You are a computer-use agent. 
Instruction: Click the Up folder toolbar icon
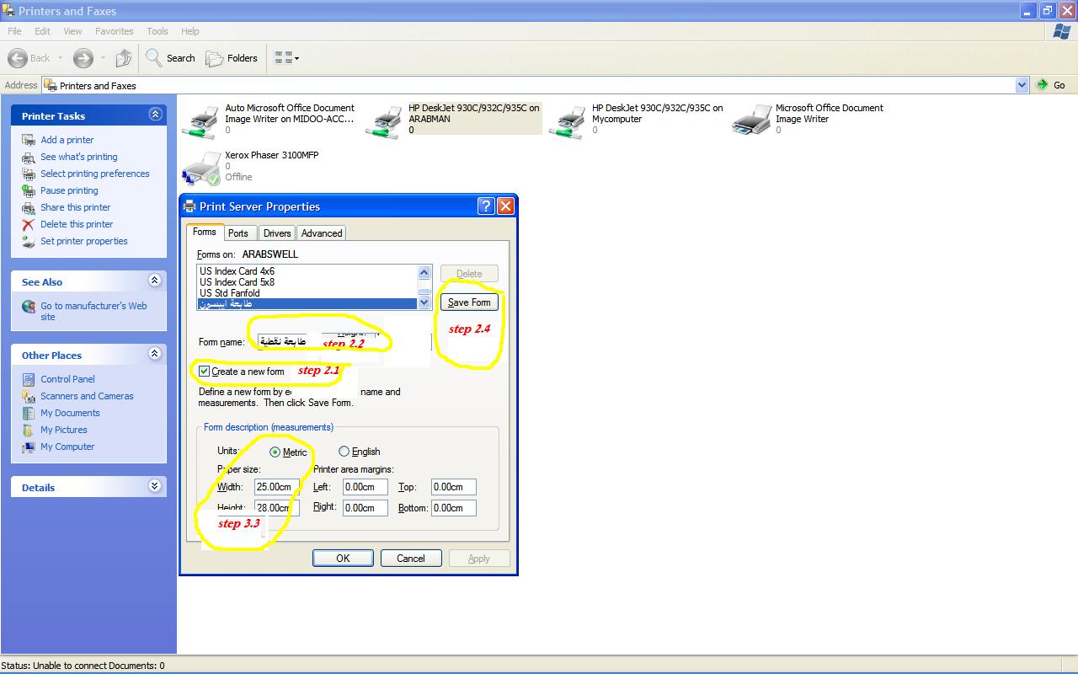pos(124,58)
